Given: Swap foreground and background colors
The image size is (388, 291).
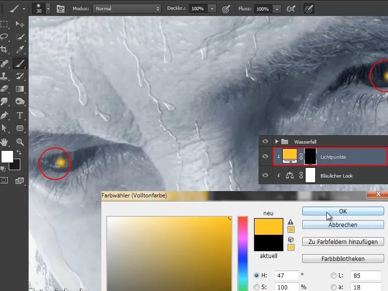Looking at the screenshot, I should pos(19,152).
